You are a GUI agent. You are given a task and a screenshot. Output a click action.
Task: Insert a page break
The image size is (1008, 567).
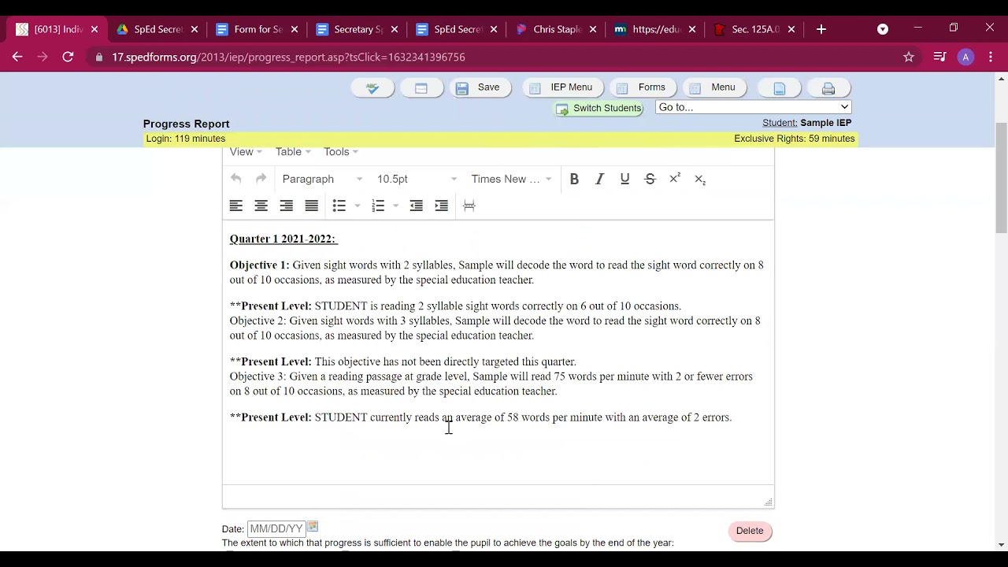[469, 206]
